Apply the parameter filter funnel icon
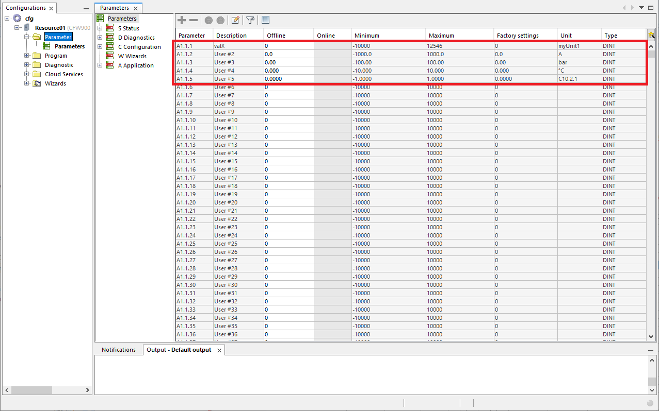This screenshot has width=659, height=411. (250, 20)
